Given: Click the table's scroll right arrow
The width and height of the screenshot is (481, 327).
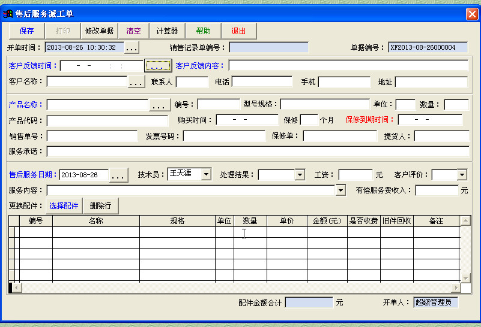Looking at the screenshot, I should [x=456, y=288].
